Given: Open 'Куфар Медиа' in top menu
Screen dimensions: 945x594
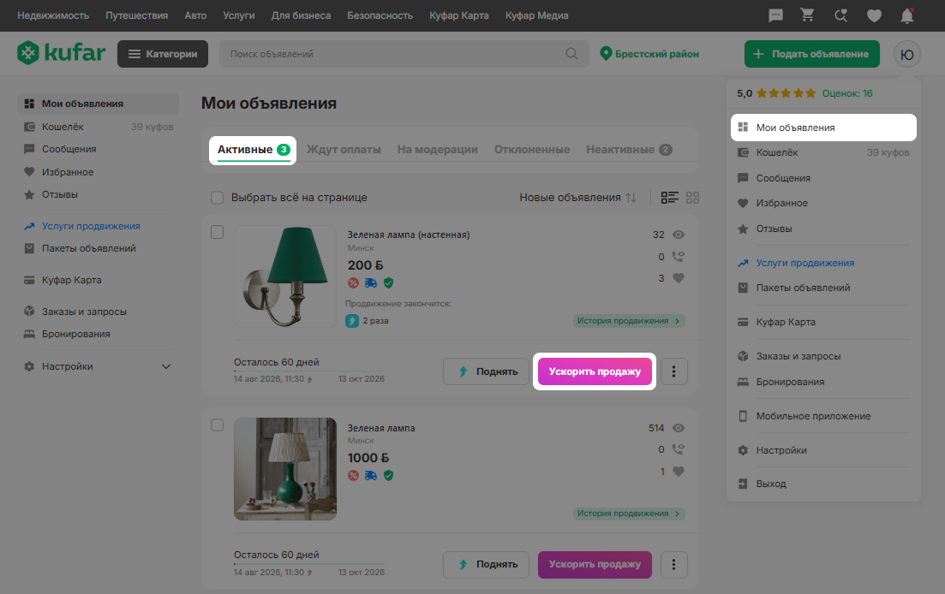Looking at the screenshot, I should (x=536, y=15).
